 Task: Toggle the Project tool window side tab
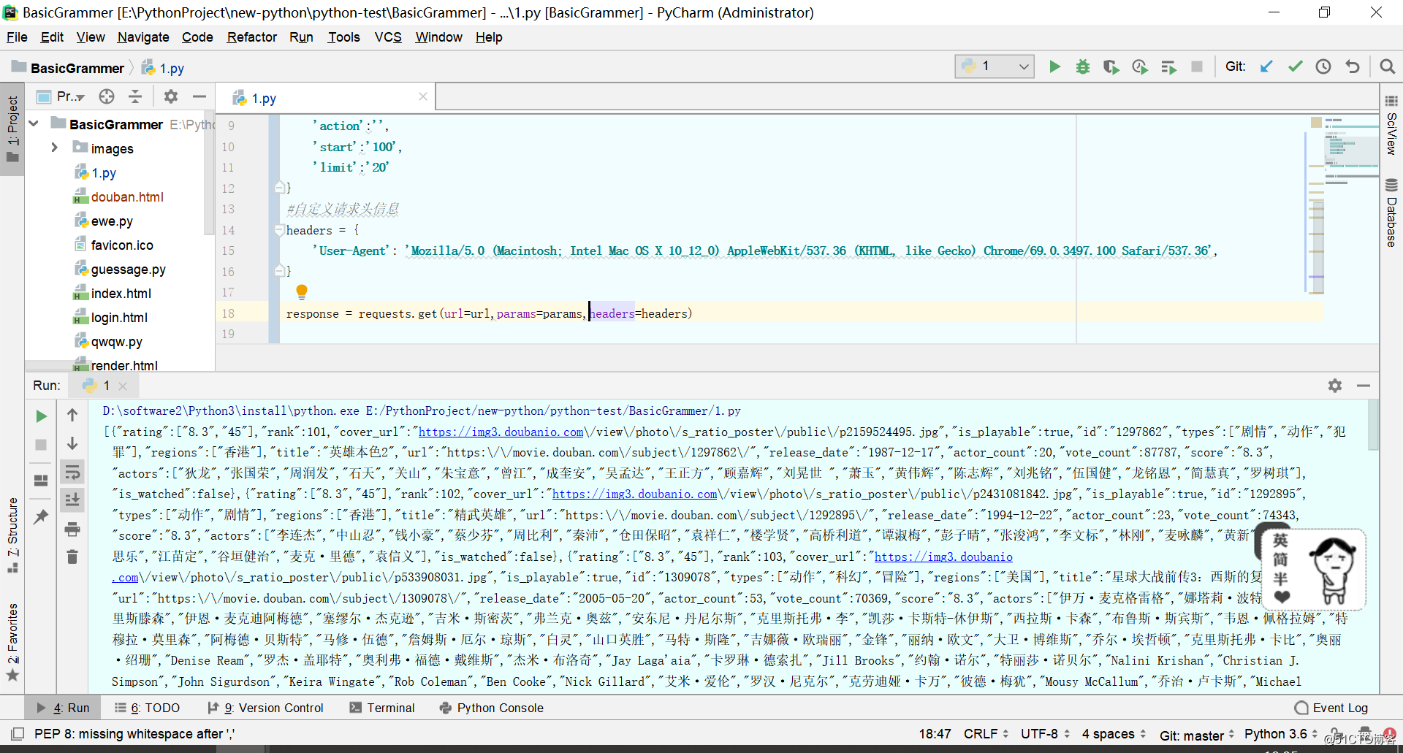tap(12, 129)
